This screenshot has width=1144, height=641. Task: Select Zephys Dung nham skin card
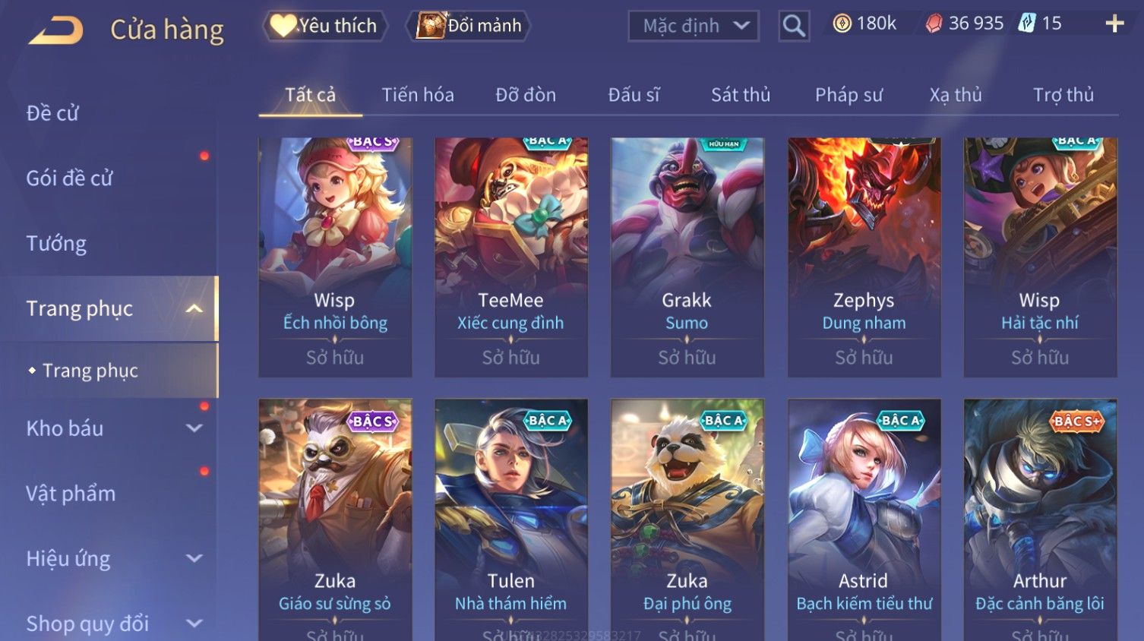[x=864, y=257]
